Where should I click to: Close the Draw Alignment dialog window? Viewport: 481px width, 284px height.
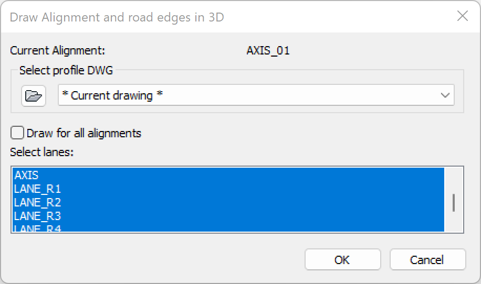[x=462, y=16]
